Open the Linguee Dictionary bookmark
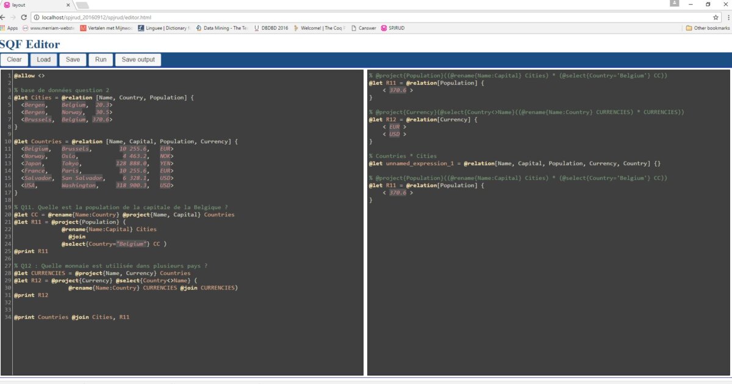This screenshot has width=732, height=384. click(x=164, y=28)
